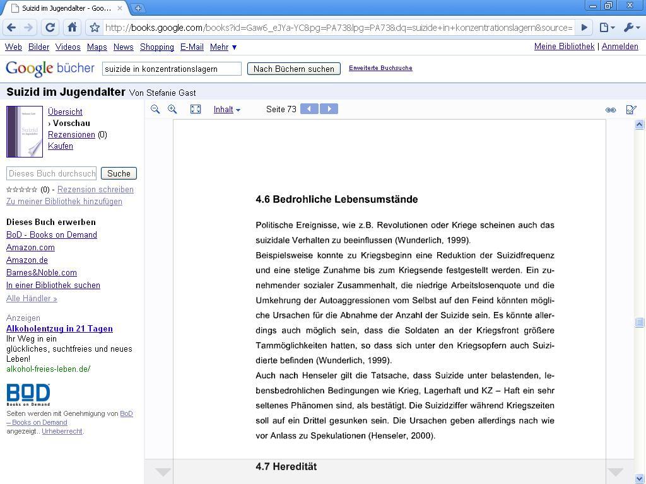Open the Übersicht link
The image size is (646, 484).
(65, 112)
